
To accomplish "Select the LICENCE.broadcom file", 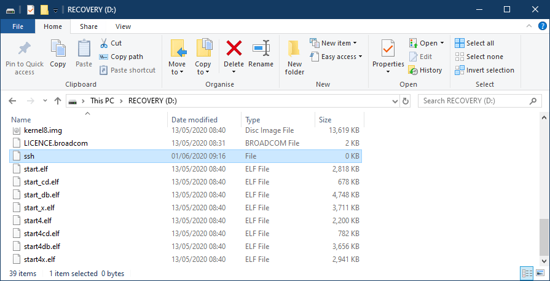I will pyautogui.click(x=185, y=143).
